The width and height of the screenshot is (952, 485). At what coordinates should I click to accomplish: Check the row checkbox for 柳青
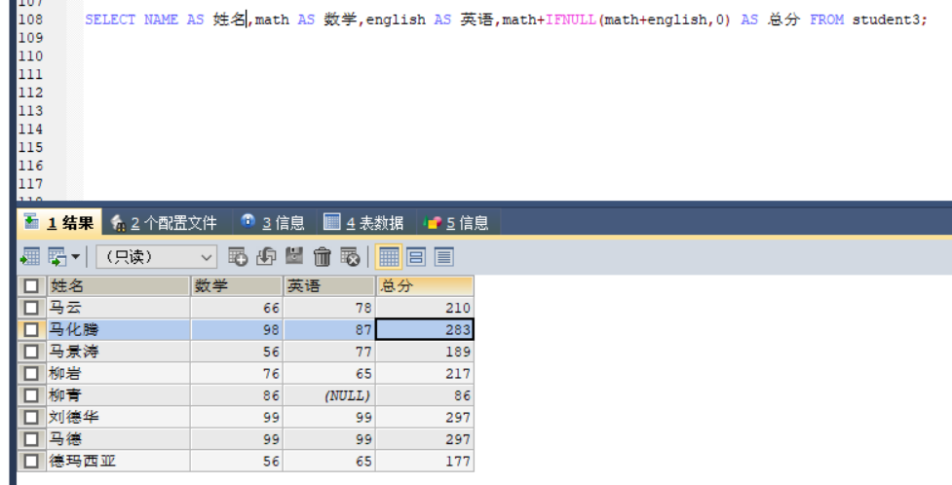[x=31, y=395]
